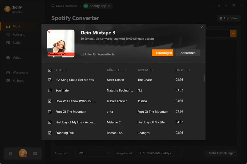The height and width of the screenshot is (164, 247).
Task: Click the Melanie C artist cell
Action: coord(114,122)
